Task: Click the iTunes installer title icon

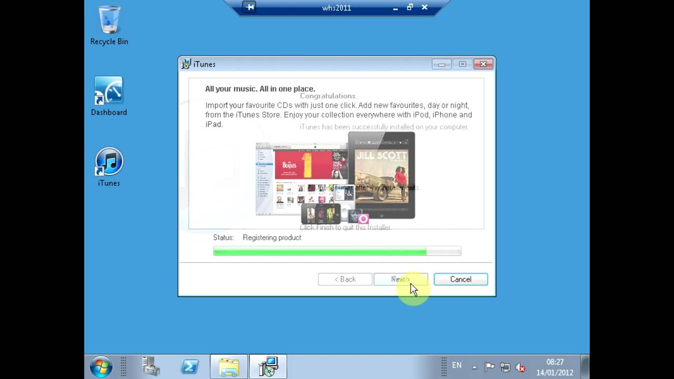Action: coord(186,64)
